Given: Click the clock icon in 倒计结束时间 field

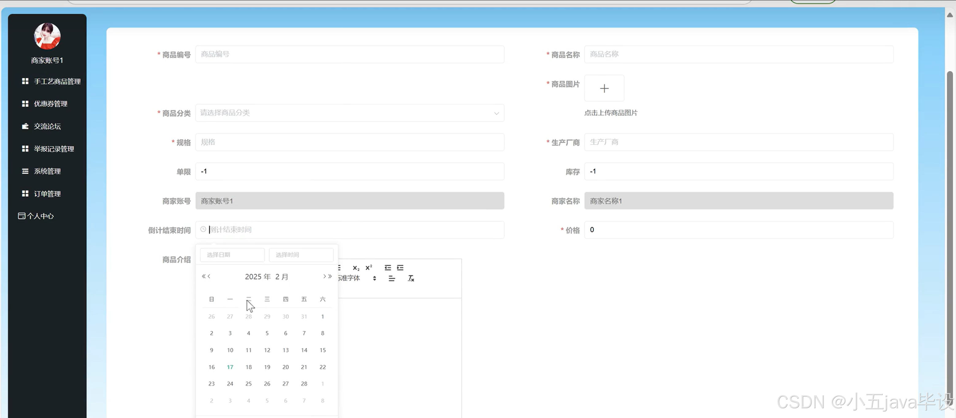Looking at the screenshot, I should tap(202, 229).
